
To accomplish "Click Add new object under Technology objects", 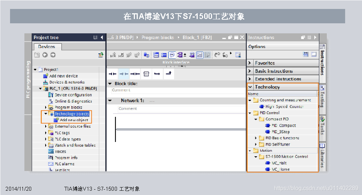I will tap(74, 120).
